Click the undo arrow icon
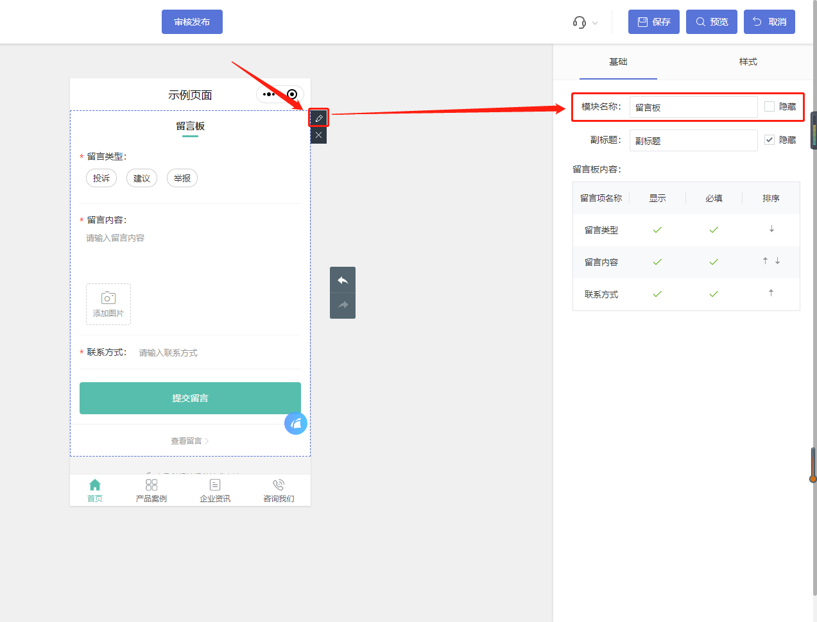Screen dimensions: 817x622 click(342, 280)
